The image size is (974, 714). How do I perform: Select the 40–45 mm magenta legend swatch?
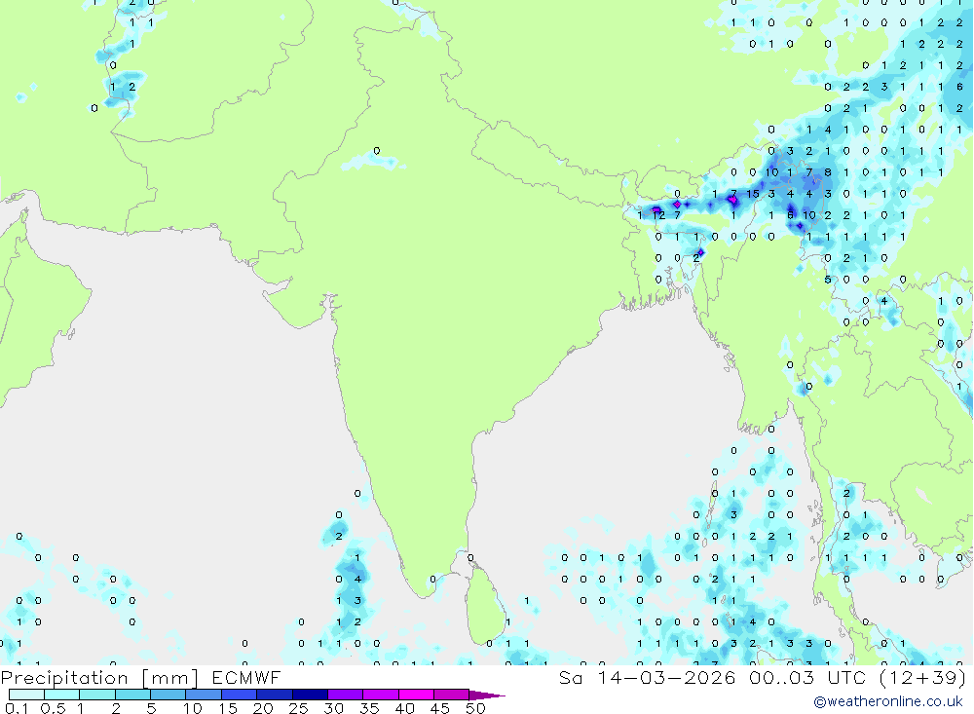coord(416,695)
